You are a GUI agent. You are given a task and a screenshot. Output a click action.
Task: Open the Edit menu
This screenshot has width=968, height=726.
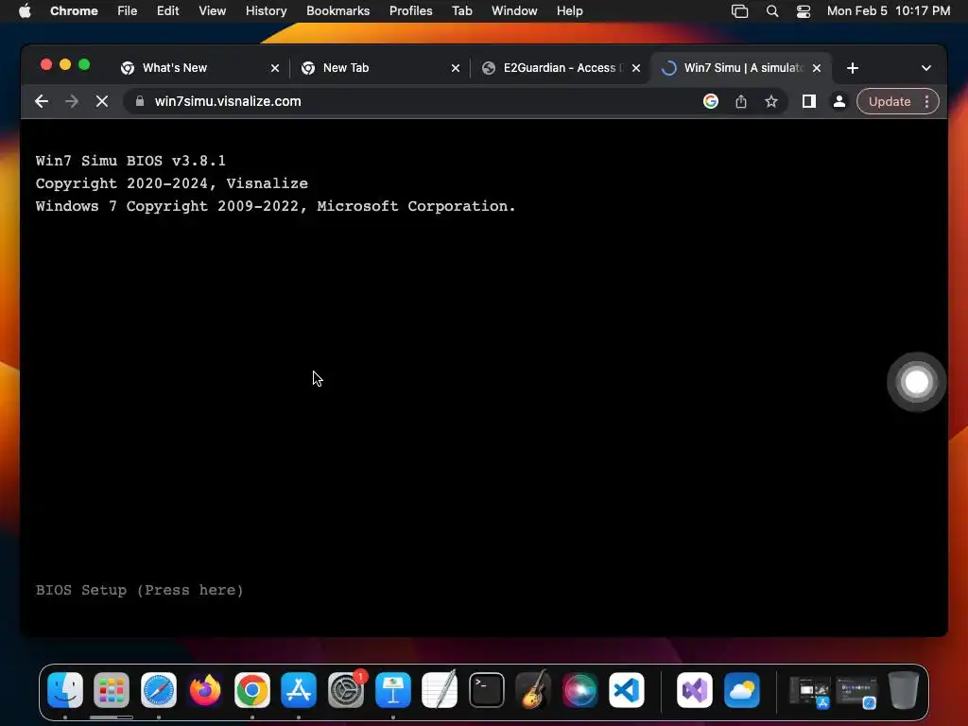pyautogui.click(x=167, y=10)
